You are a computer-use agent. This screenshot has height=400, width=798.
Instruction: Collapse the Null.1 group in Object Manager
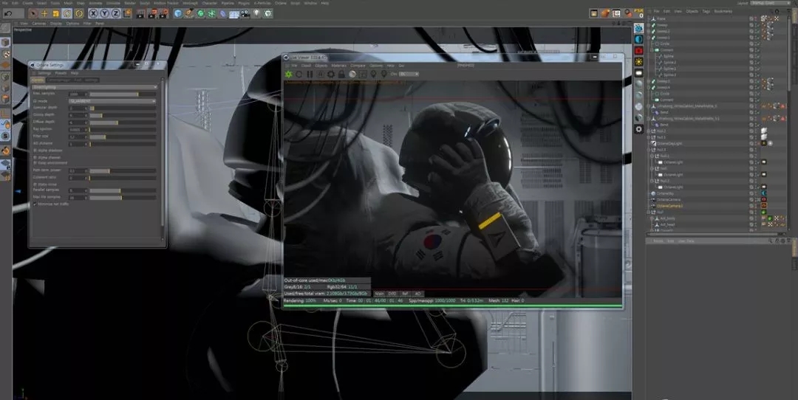pyautogui.click(x=652, y=156)
